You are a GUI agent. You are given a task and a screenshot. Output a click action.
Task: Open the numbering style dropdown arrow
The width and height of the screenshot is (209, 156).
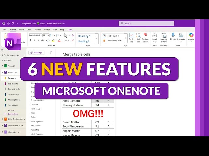[x=60, y=35]
